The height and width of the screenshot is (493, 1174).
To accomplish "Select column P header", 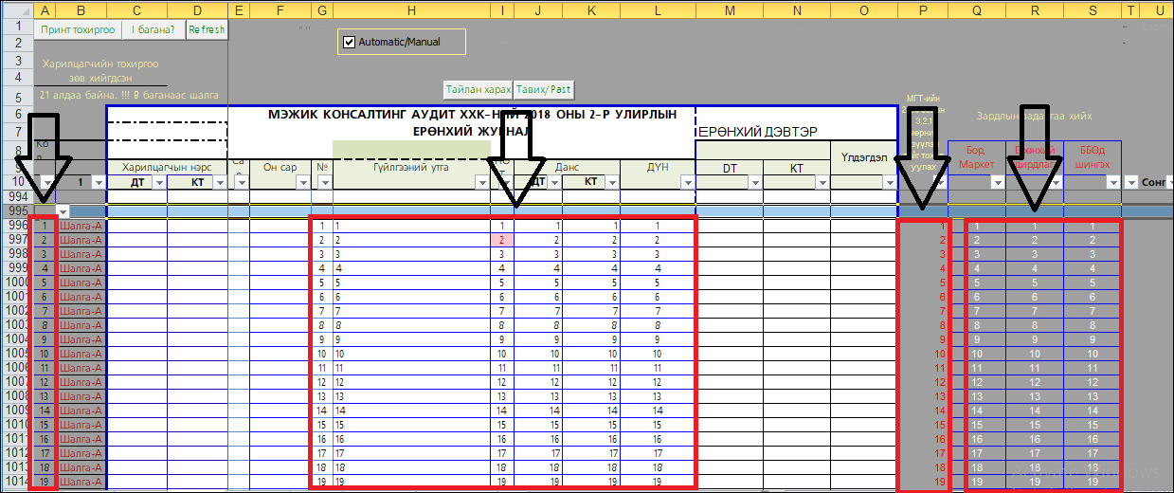I will click(922, 9).
